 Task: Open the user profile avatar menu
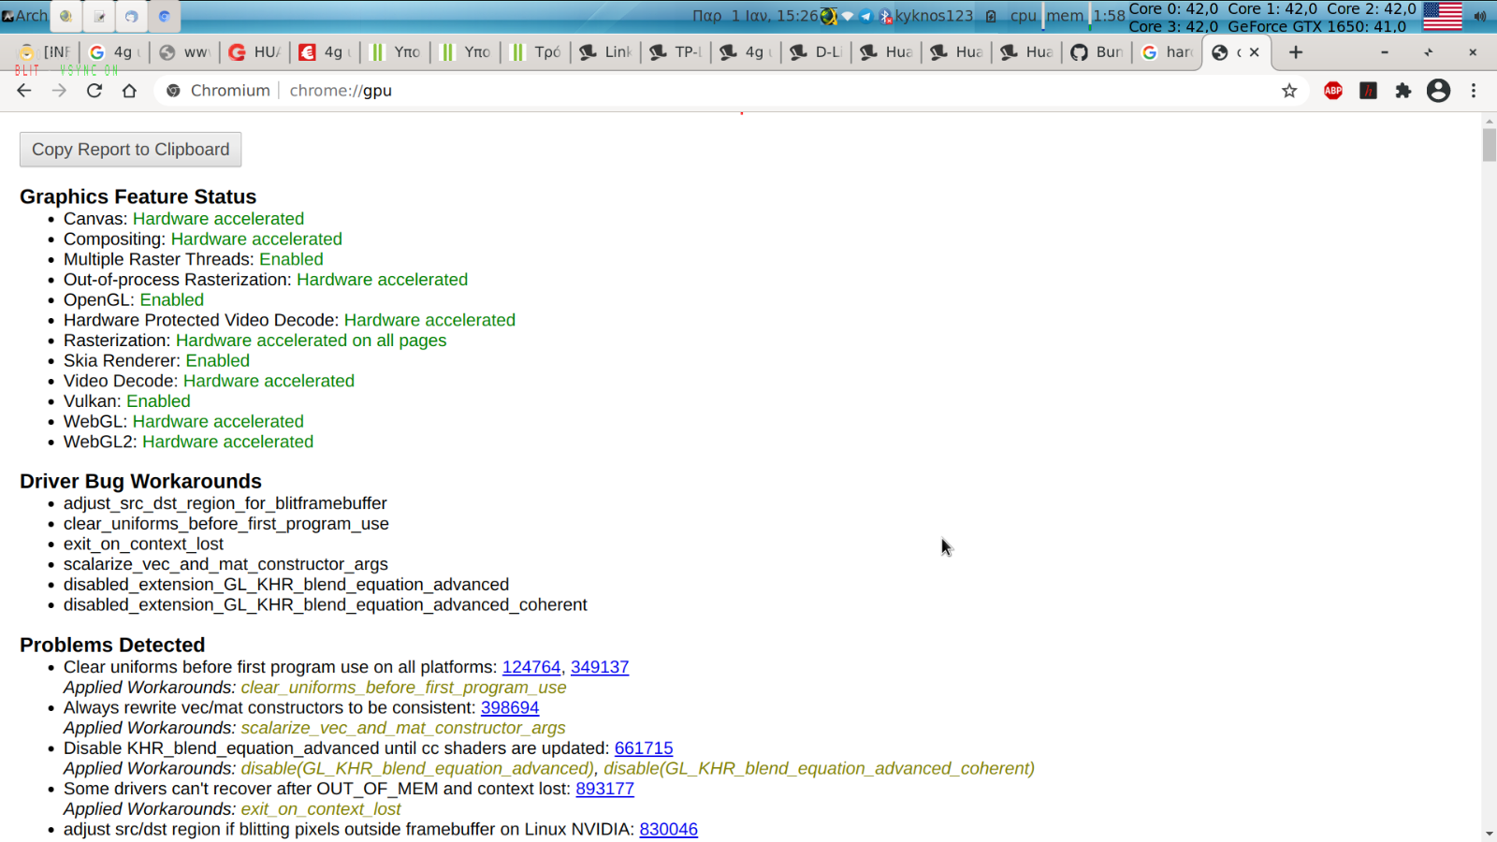tap(1438, 91)
